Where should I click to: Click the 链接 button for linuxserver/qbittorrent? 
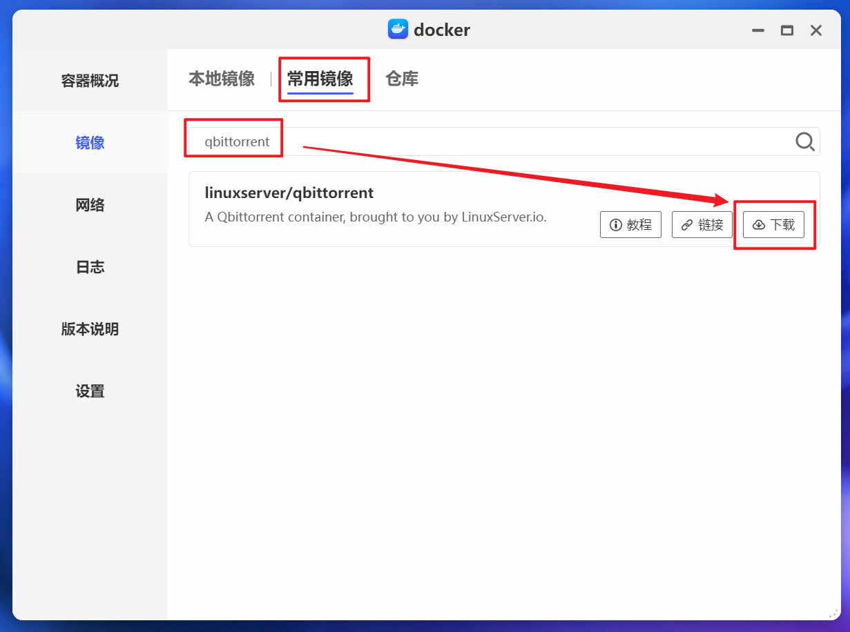(x=702, y=225)
